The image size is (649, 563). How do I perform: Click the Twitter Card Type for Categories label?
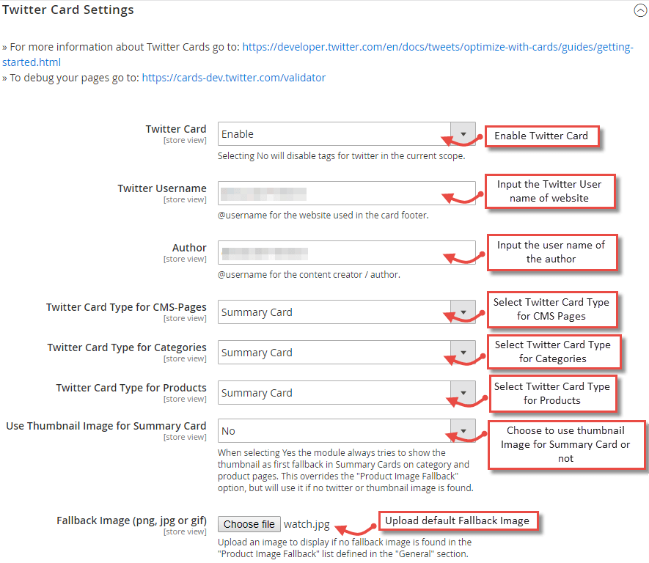coord(127,347)
